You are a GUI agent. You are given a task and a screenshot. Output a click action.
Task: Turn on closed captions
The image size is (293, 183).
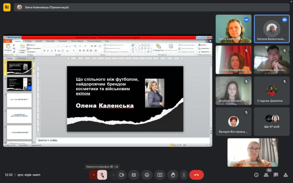coord(134,175)
